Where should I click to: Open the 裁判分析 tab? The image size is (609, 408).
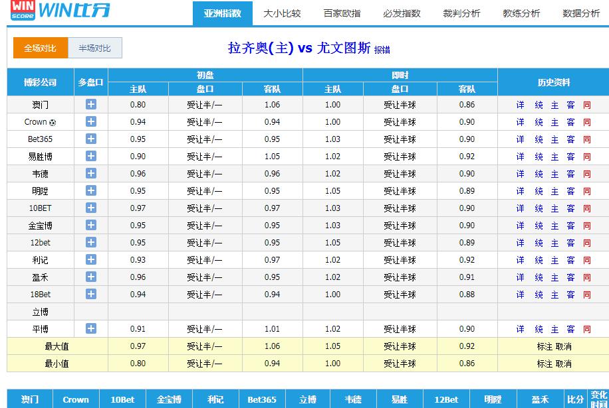click(x=461, y=13)
